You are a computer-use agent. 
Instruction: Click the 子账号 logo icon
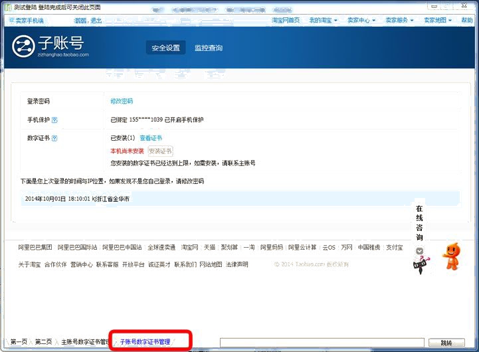point(25,46)
